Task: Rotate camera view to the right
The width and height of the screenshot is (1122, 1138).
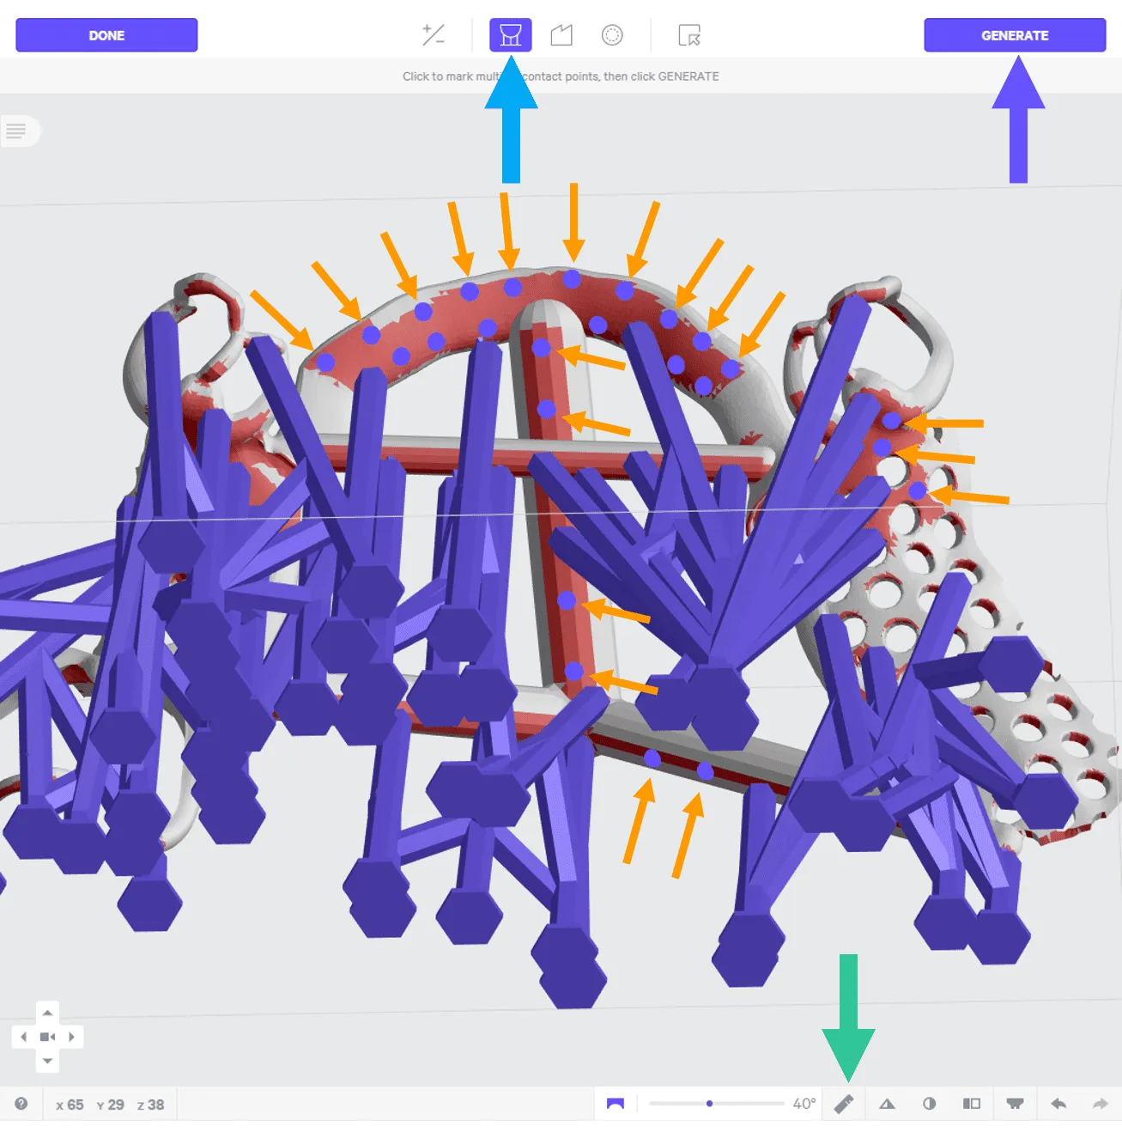Action: click(72, 1037)
